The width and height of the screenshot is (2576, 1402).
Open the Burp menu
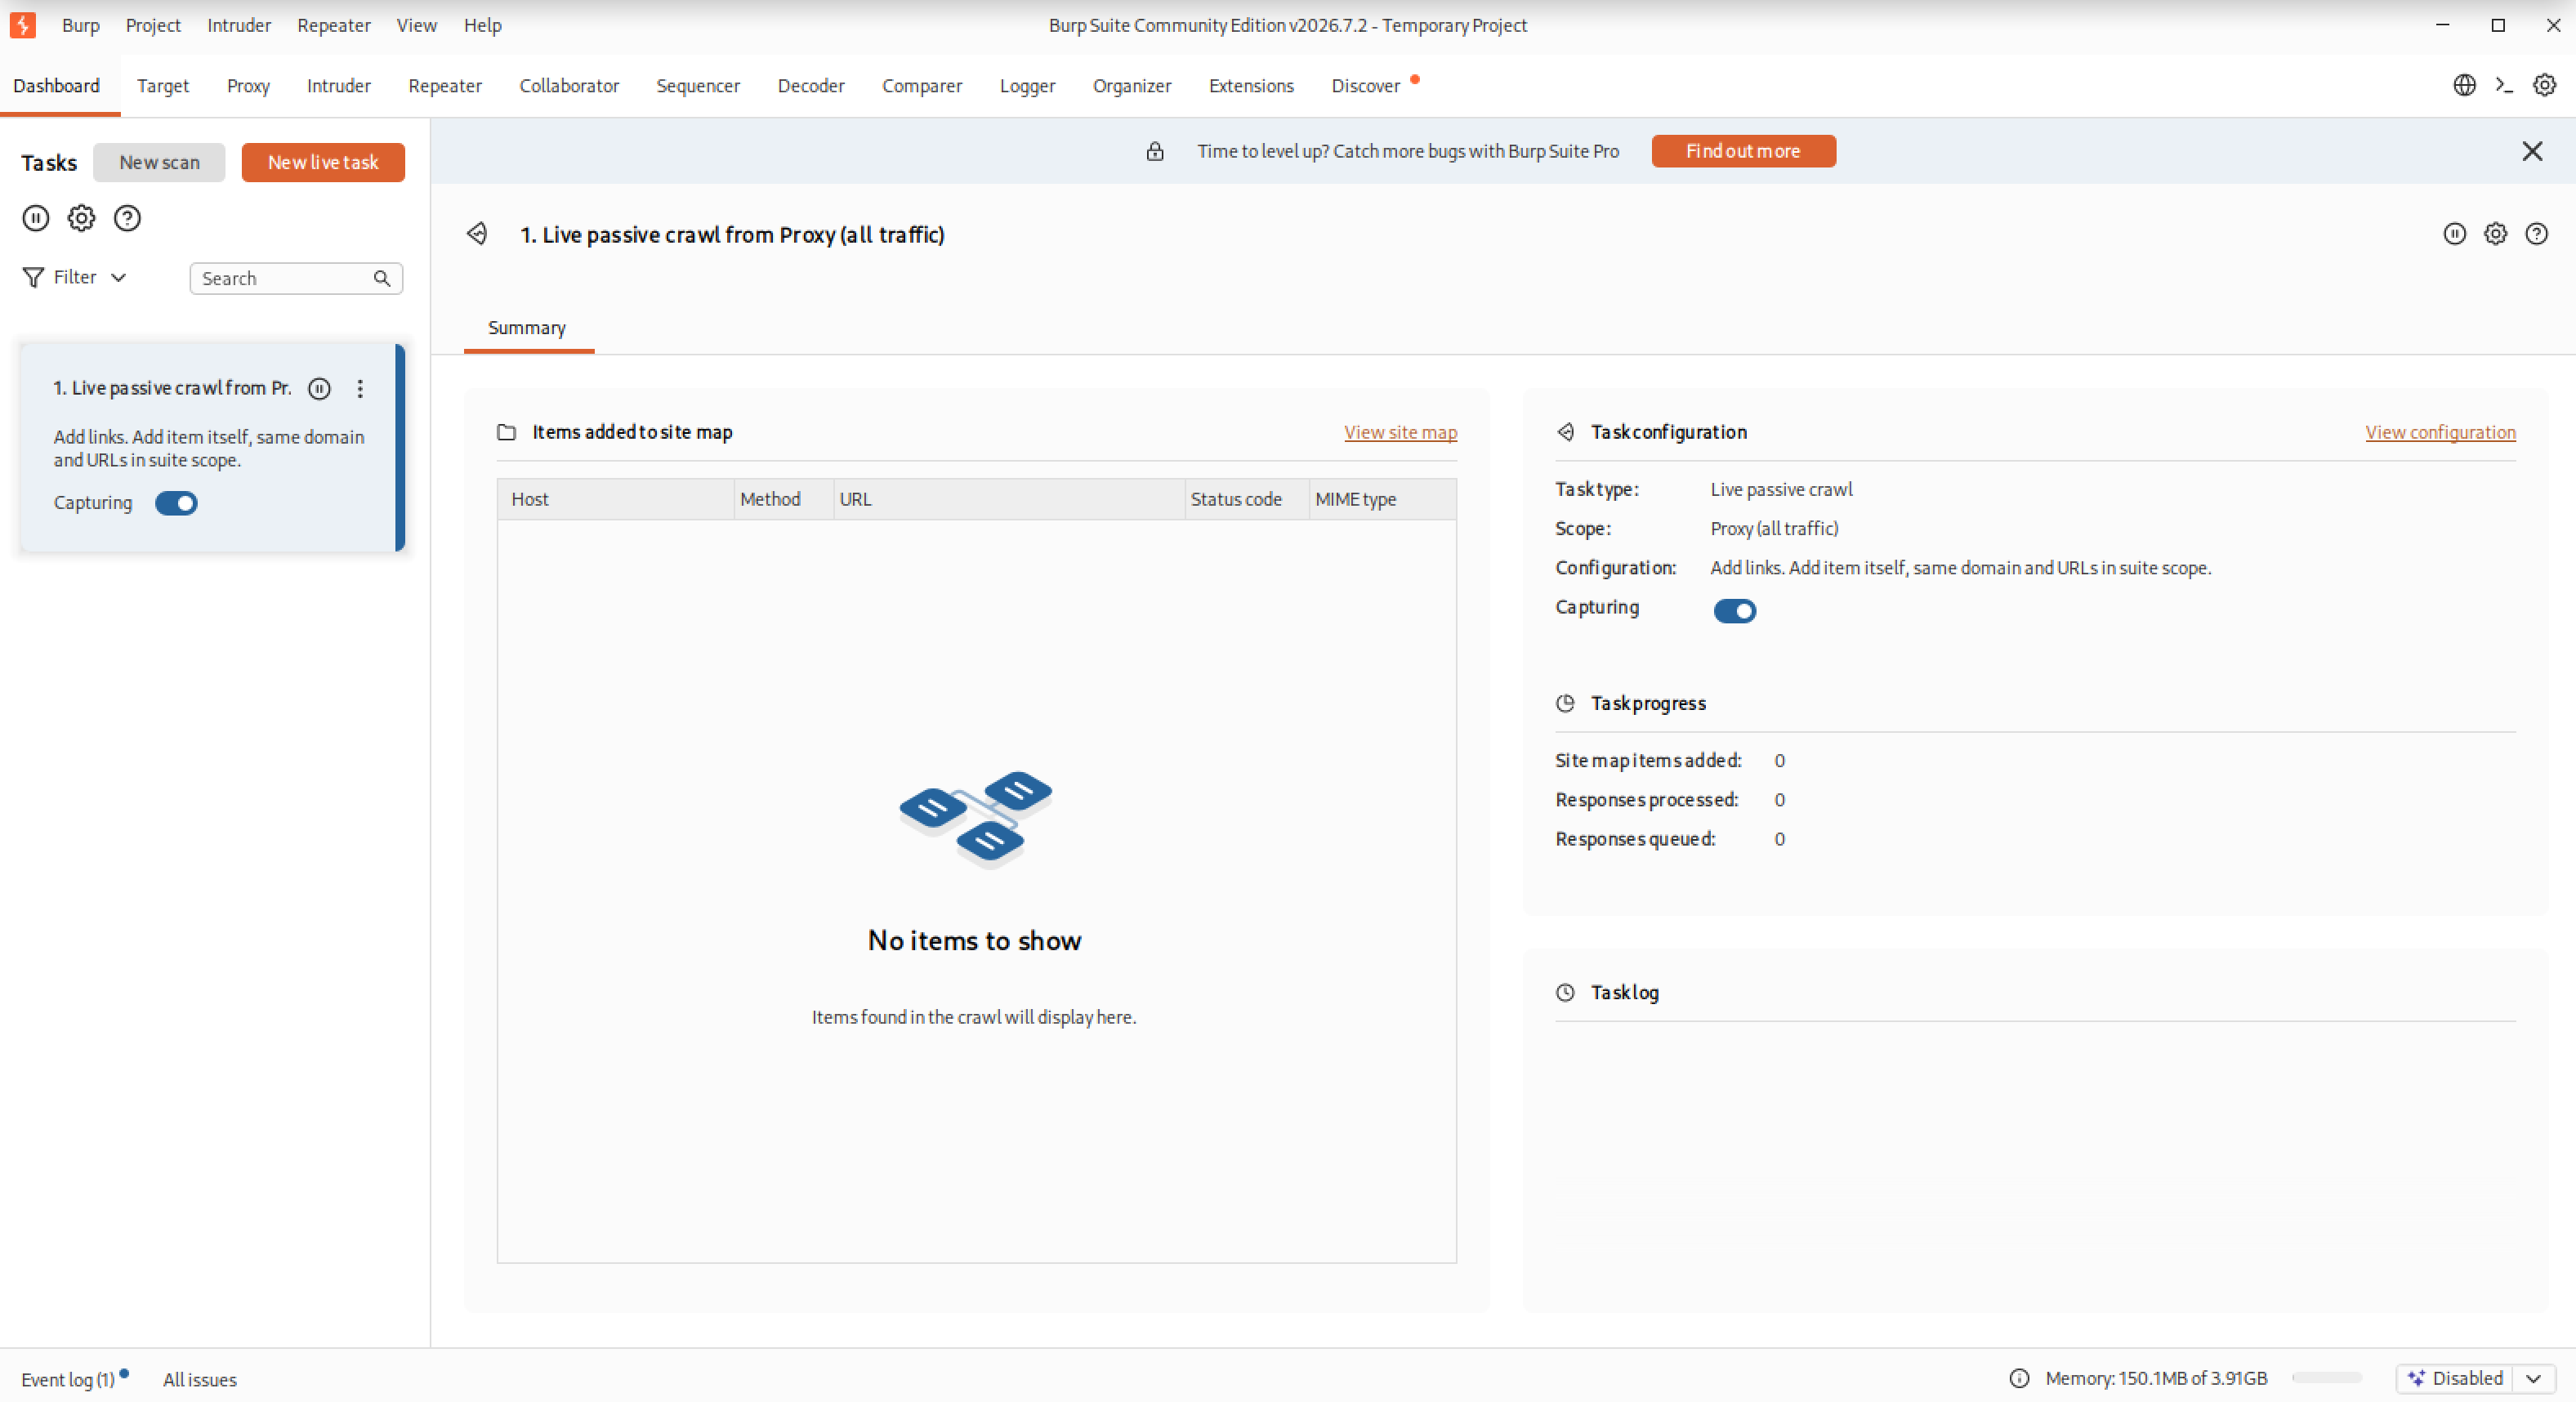tap(80, 25)
